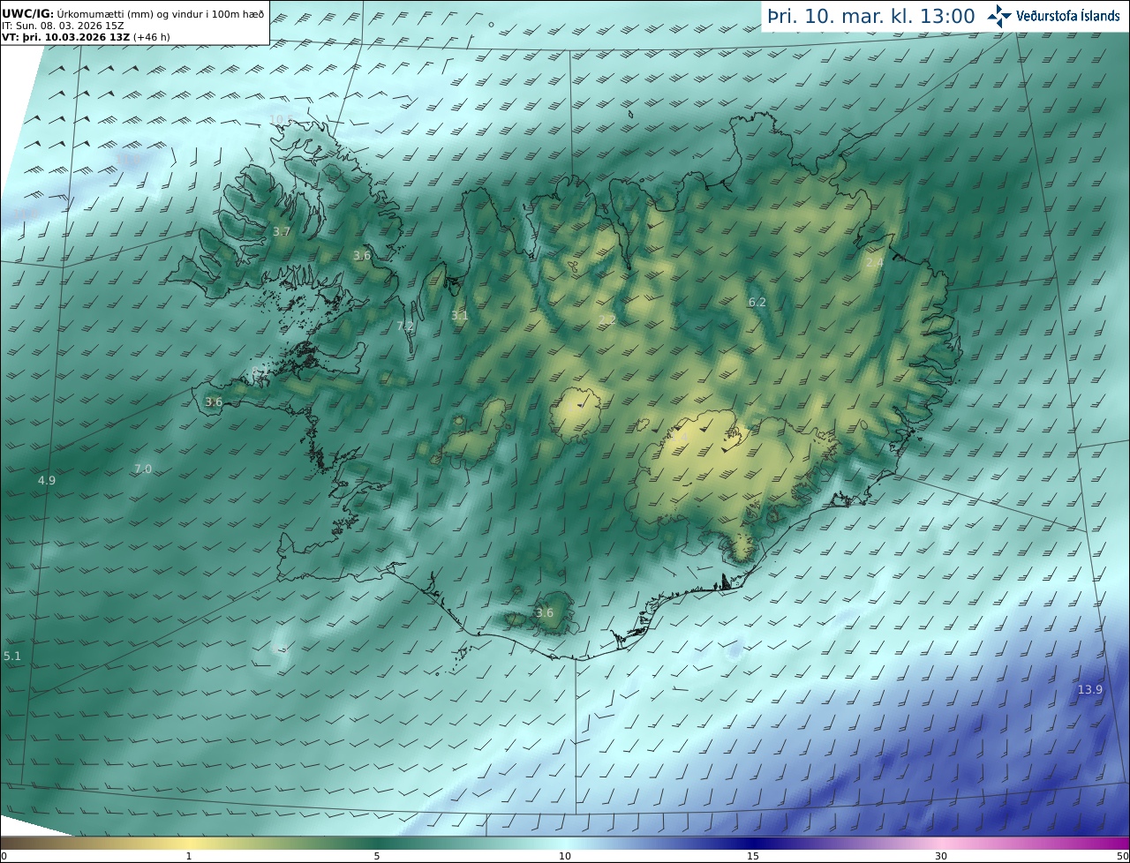Click the 3.7 value on the map

(x=281, y=232)
